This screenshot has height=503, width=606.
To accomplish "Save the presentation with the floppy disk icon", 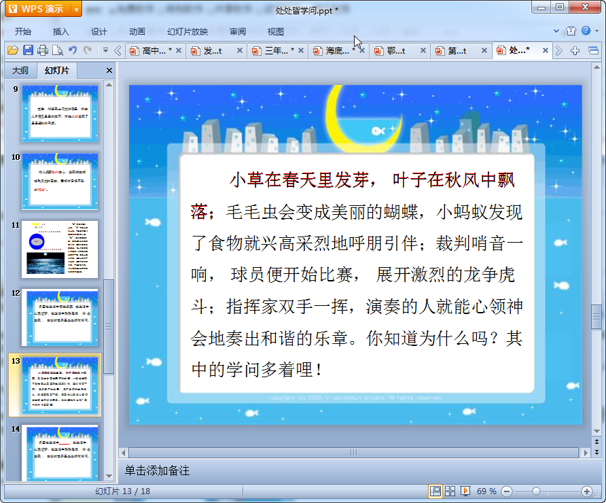I will point(28,50).
